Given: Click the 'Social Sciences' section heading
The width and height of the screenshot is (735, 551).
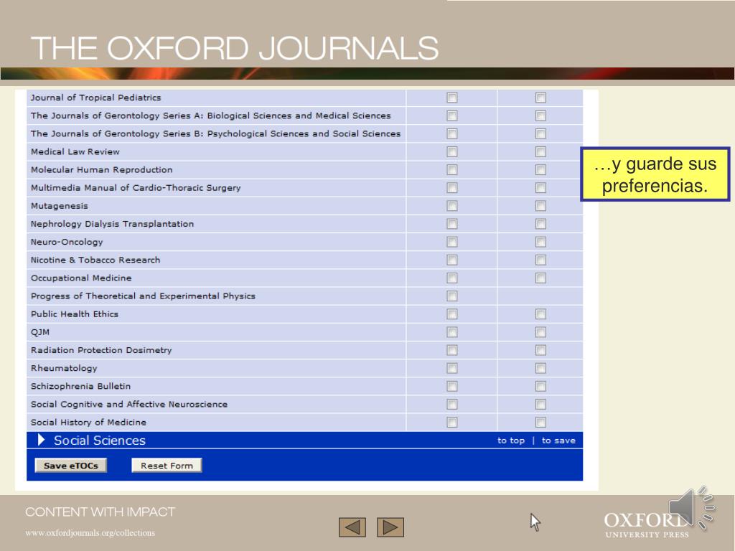Looking at the screenshot, I should 99,441.
